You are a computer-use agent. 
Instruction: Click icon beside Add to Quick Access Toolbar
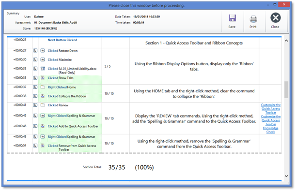tap(43, 126)
